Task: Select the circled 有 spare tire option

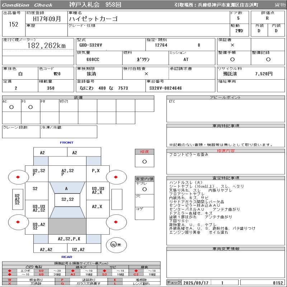Action: tap(113, 245)
